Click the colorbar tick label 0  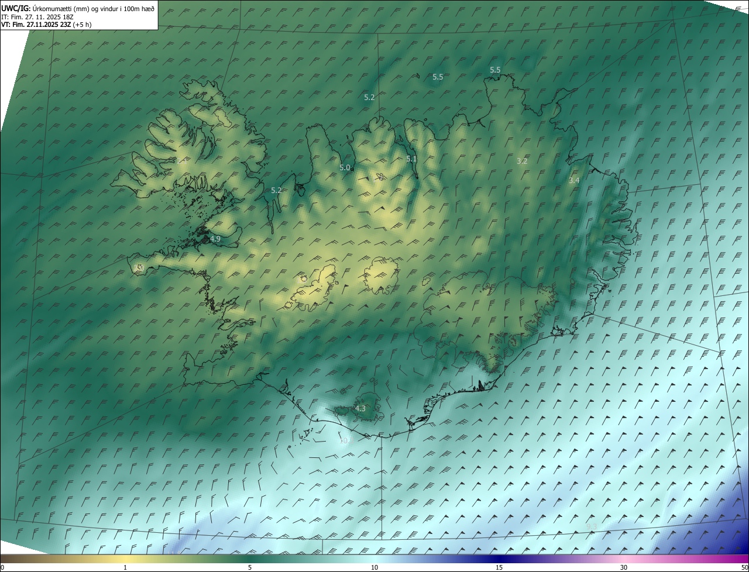[2, 567]
